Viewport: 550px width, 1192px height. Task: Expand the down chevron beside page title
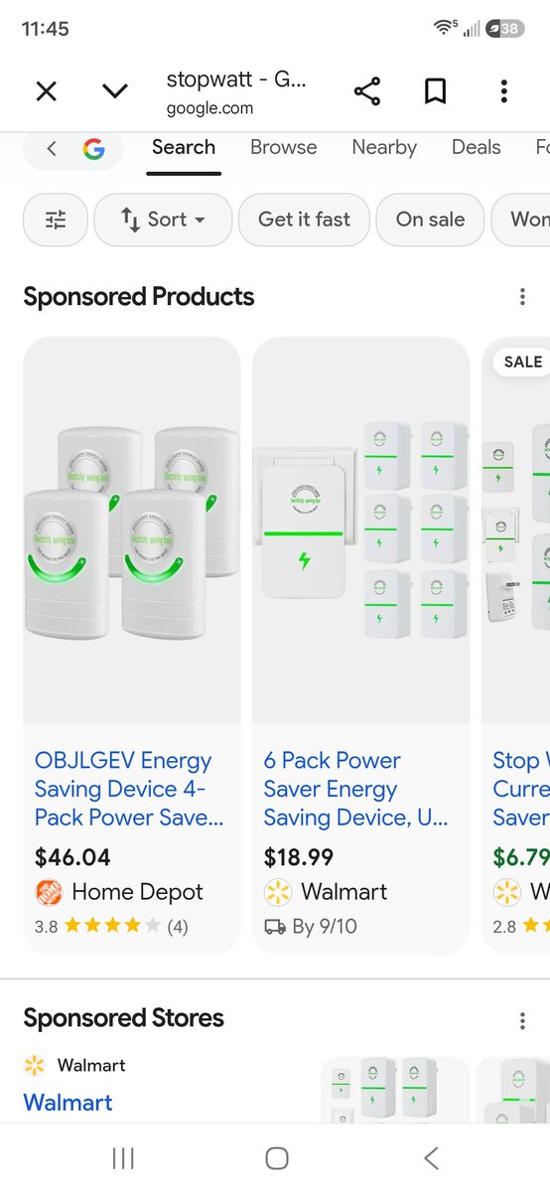(115, 92)
